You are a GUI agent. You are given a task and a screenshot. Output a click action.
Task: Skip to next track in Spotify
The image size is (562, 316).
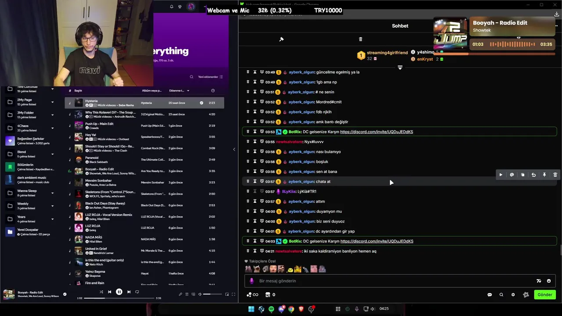tap(129, 292)
